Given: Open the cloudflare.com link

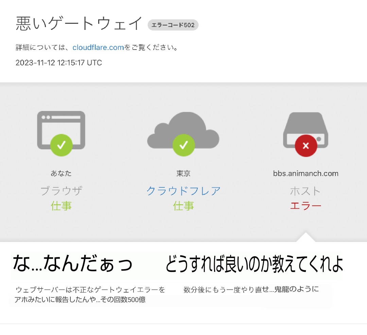Looking at the screenshot, I should coord(98,48).
